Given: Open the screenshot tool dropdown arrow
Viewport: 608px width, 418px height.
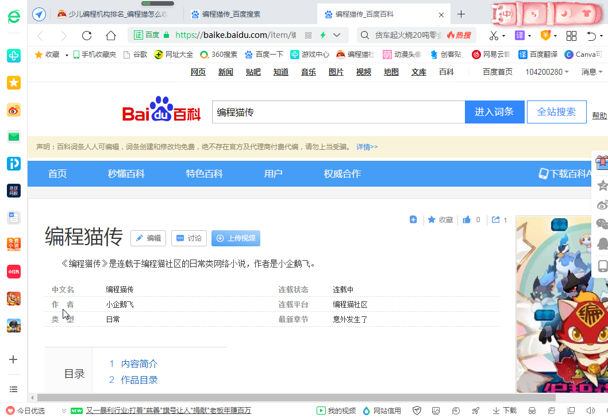Looking at the screenshot, I should [503, 36].
